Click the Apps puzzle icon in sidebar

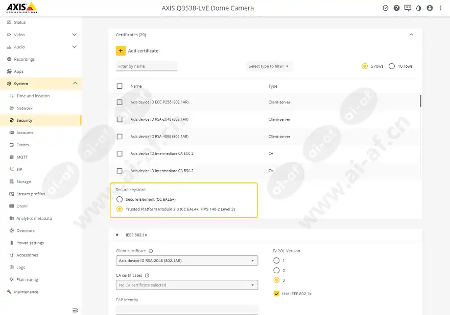point(9,71)
